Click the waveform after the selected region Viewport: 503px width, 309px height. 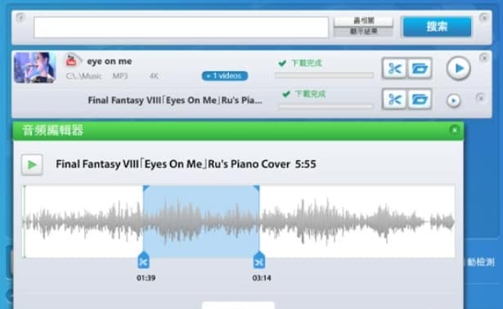click(357, 222)
